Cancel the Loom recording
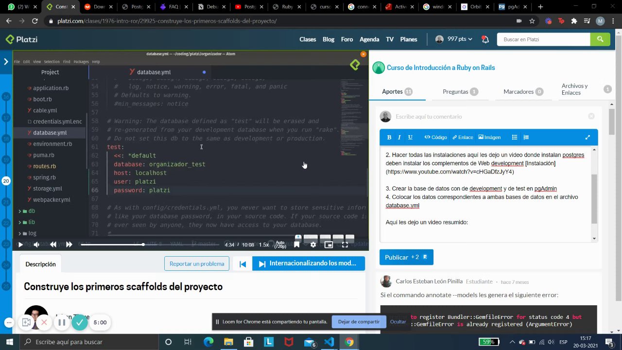The width and height of the screenshot is (622, 350). point(44,322)
